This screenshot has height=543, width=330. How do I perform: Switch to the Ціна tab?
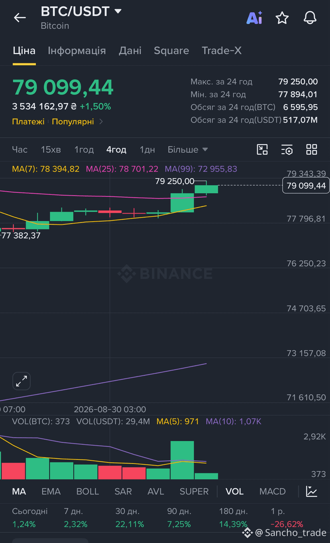24,51
